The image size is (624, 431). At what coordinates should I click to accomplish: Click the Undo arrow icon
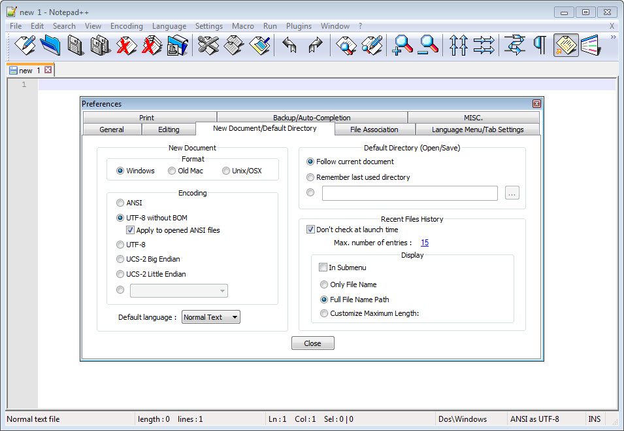point(289,46)
